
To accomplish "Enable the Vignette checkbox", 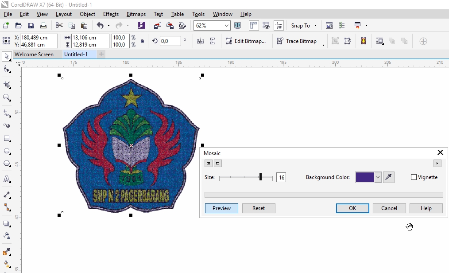I will coord(414,177).
